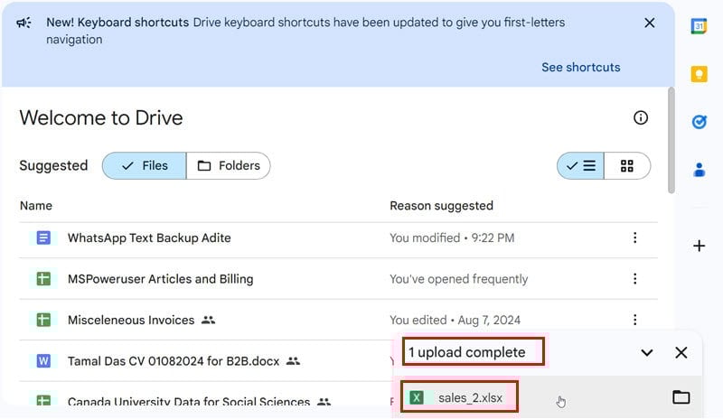Open the WhatsApp Text Backup Adite document
Screen dimensions: 723x419
(149, 237)
